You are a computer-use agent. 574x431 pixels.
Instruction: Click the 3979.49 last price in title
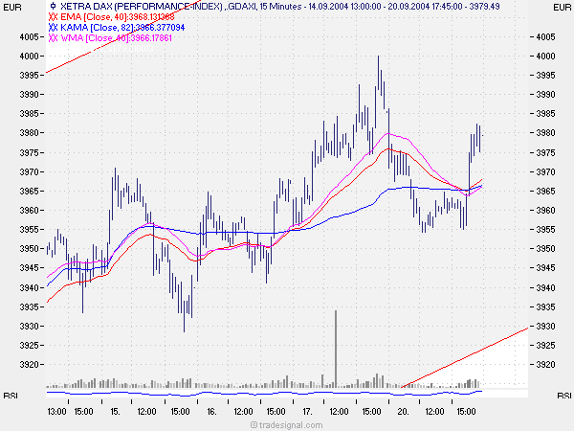(484, 7)
